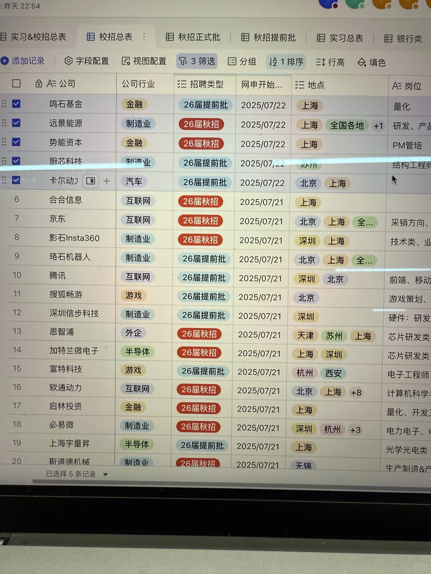The image size is (431, 574).
Task: Select company cell 恩智浦
Action: click(x=62, y=332)
